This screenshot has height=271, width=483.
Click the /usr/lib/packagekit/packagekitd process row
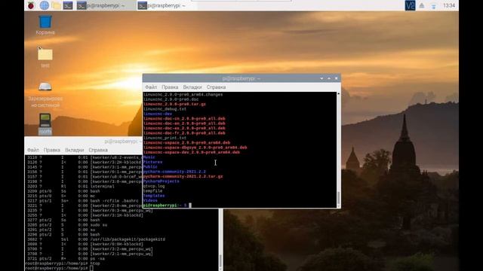click(96, 239)
